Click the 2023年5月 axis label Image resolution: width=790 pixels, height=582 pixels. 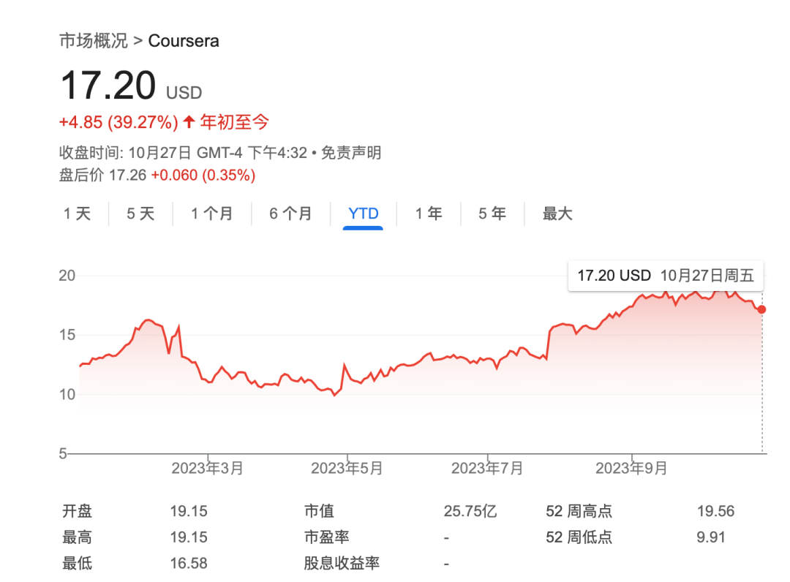click(347, 468)
